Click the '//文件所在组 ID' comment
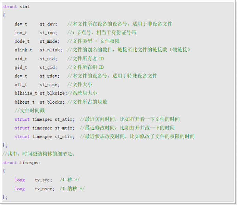This screenshot has height=205, width=237. point(86,67)
